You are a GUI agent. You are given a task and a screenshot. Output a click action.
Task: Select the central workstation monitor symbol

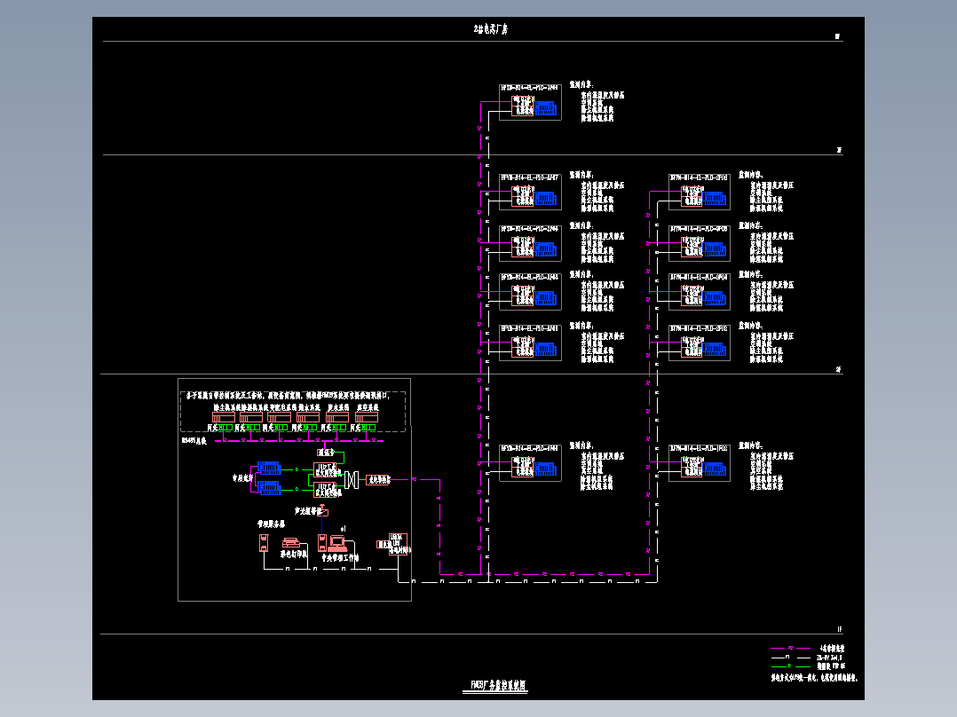(x=337, y=543)
